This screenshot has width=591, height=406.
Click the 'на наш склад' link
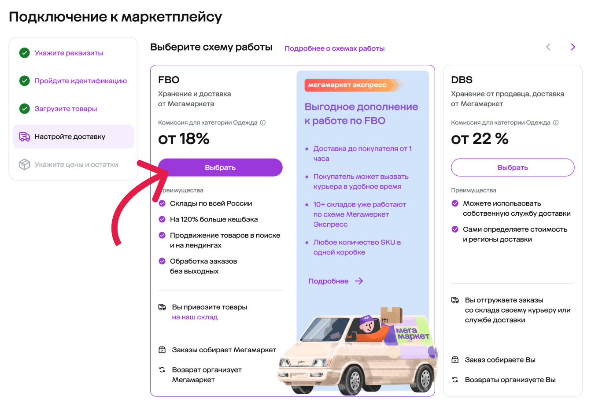pyautogui.click(x=195, y=317)
